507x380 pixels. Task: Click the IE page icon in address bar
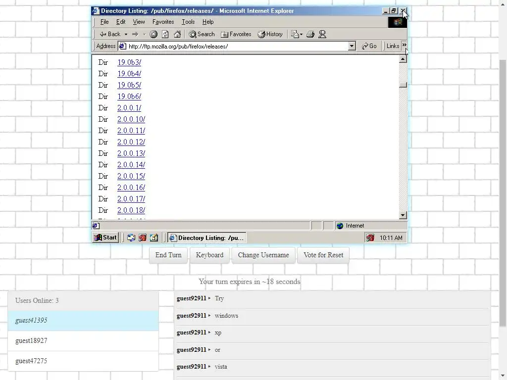123,46
